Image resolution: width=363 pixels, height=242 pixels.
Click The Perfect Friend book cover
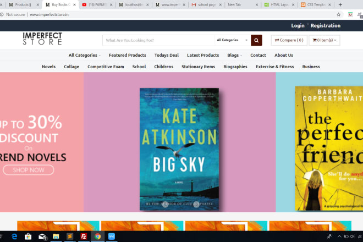coord(329,148)
